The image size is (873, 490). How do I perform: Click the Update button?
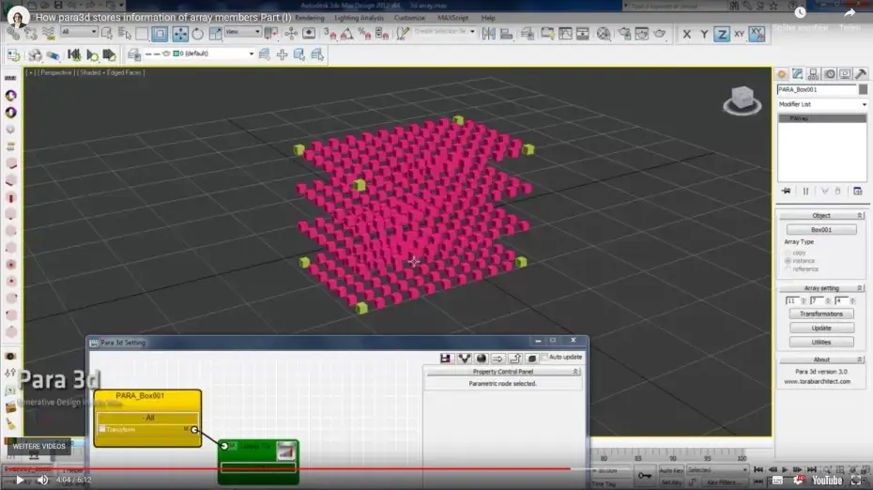[821, 328]
